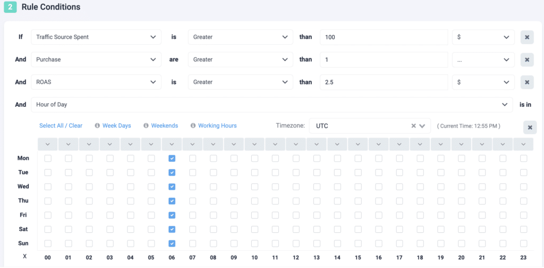
Task: Open the '...' unit dropdown in Purchase row
Action: point(483,60)
